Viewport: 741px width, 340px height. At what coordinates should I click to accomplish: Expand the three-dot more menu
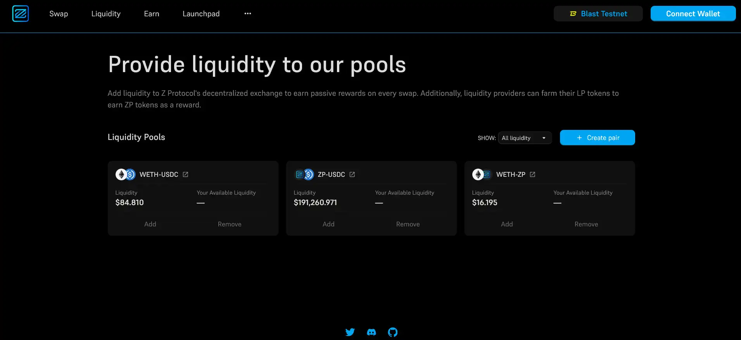pyautogui.click(x=247, y=14)
